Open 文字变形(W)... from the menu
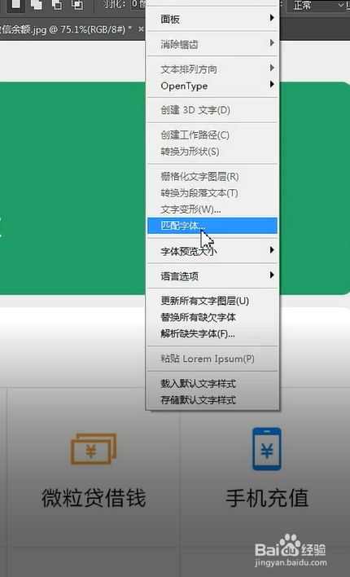 click(x=212, y=209)
